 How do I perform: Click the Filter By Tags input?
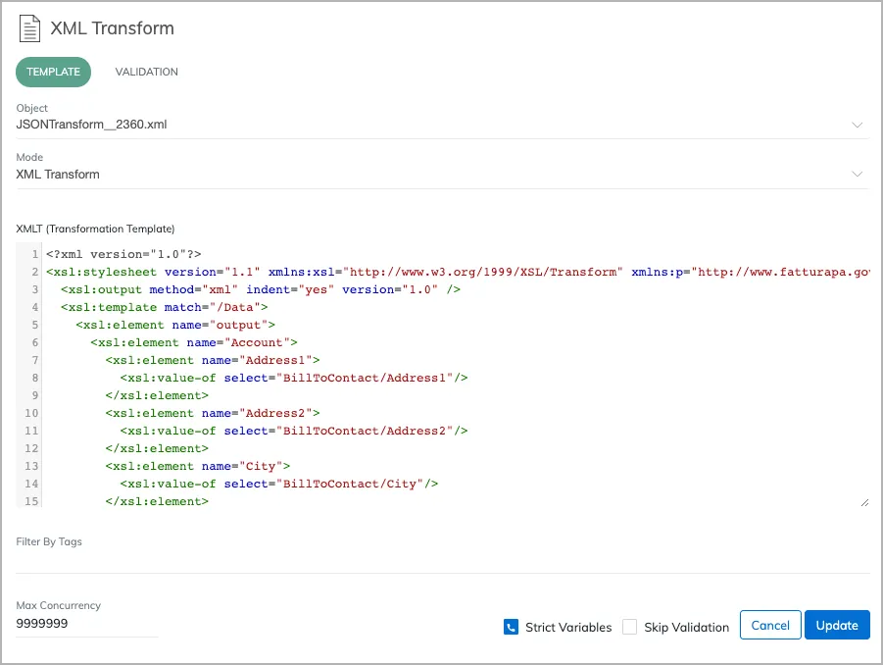[443, 562]
